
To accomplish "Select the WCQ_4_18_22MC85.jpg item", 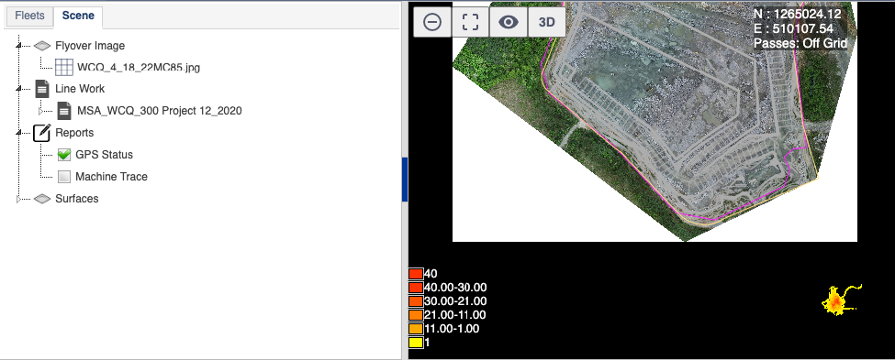I will pyautogui.click(x=139, y=67).
